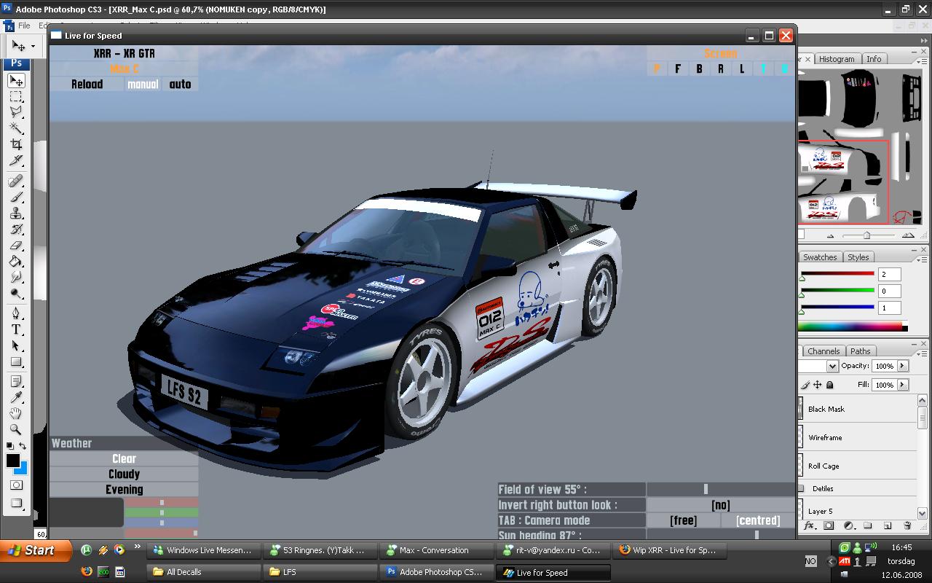932x583 pixels.
Task: Set weather to Clear
Action: click(124, 458)
